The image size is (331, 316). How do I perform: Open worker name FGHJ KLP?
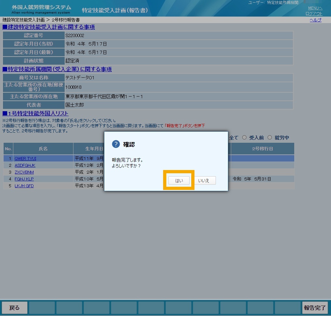click(x=24, y=179)
